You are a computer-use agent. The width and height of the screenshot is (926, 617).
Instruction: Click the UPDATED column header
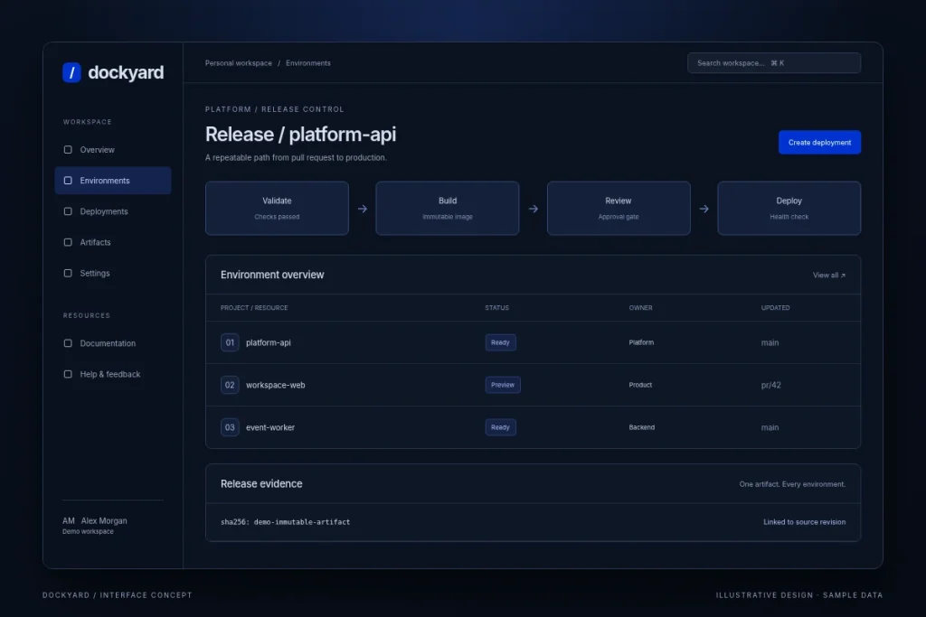click(775, 308)
